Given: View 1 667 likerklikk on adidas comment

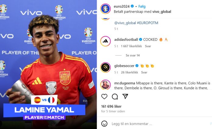Looking at the screenshot, I should click(131, 46).
